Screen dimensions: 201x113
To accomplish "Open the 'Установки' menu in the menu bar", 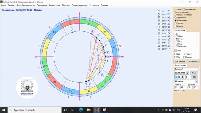I will tap(94, 5).
